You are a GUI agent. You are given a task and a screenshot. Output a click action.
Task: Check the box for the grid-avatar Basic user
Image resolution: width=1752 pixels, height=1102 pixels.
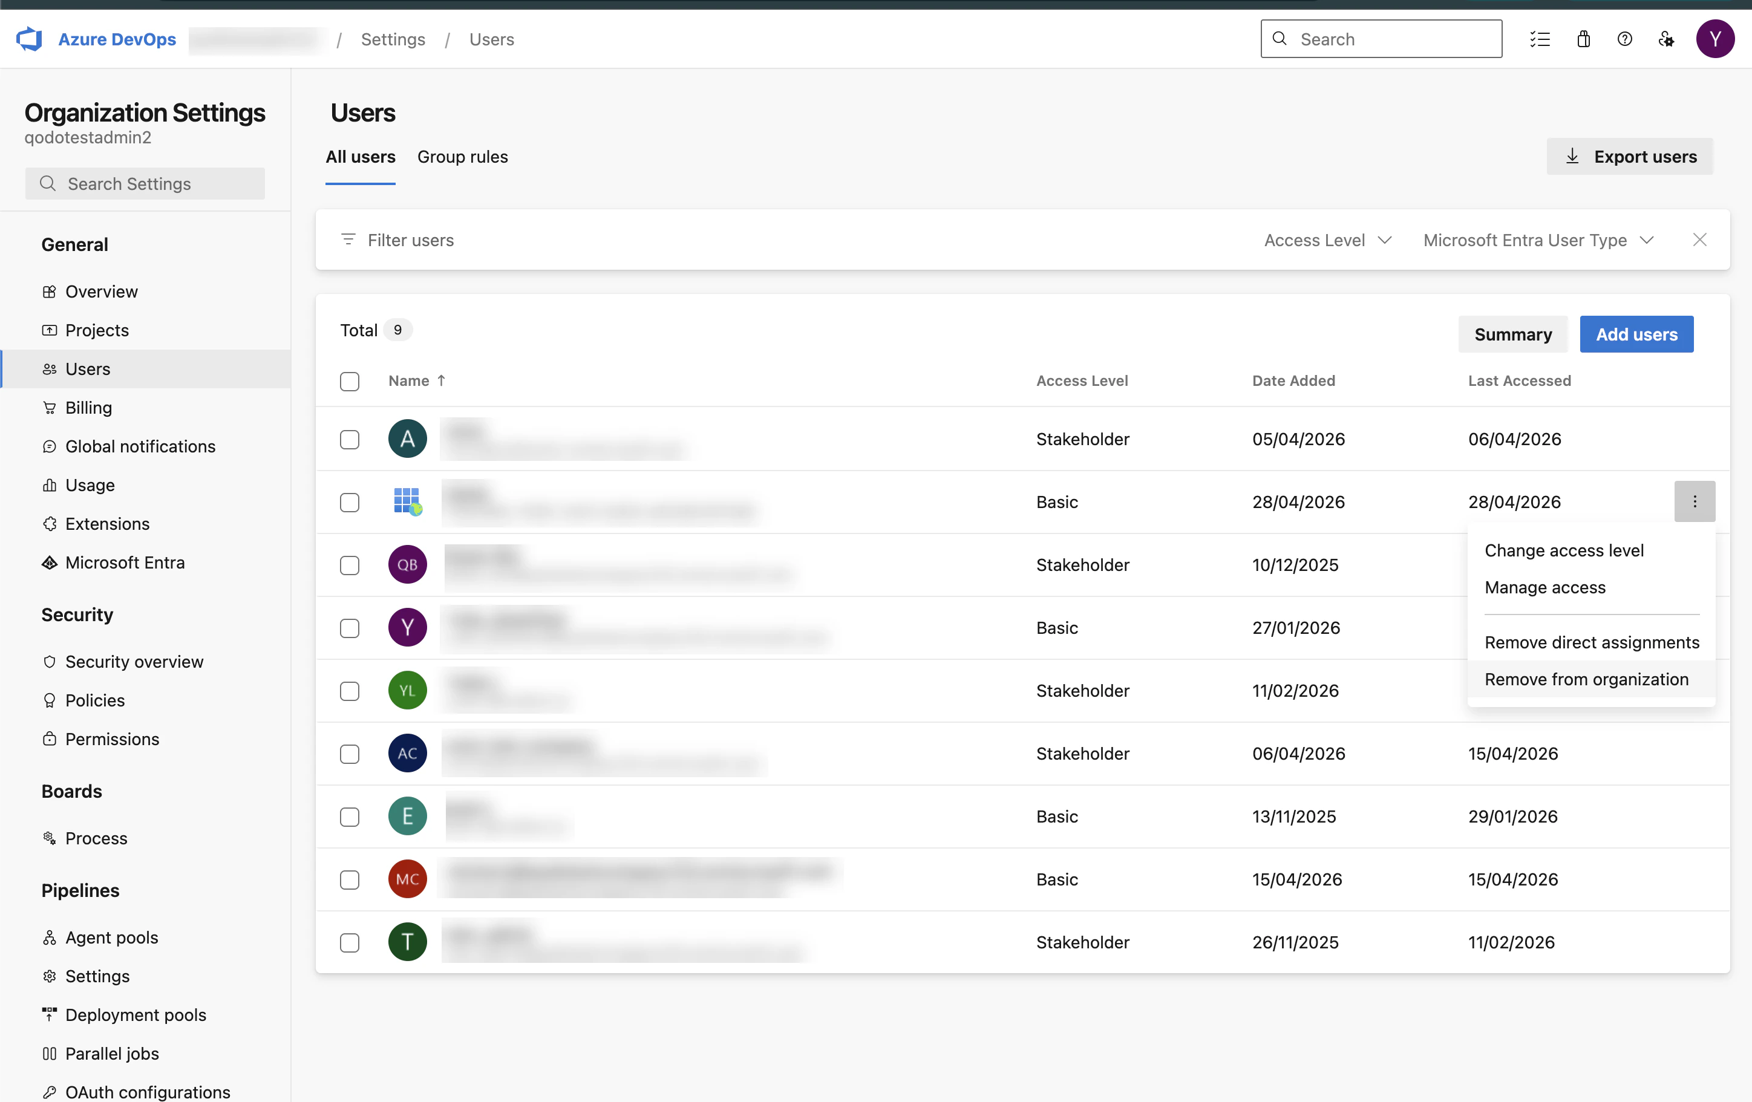pos(350,502)
